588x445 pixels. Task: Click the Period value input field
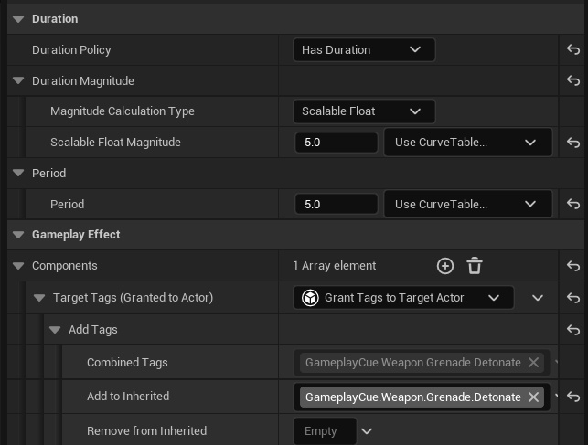tap(336, 205)
